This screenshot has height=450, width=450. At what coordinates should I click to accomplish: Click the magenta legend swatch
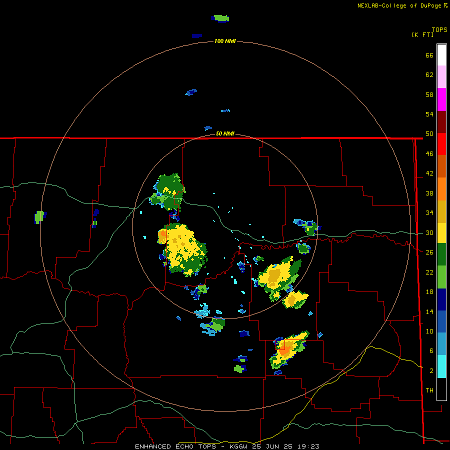pos(441,99)
